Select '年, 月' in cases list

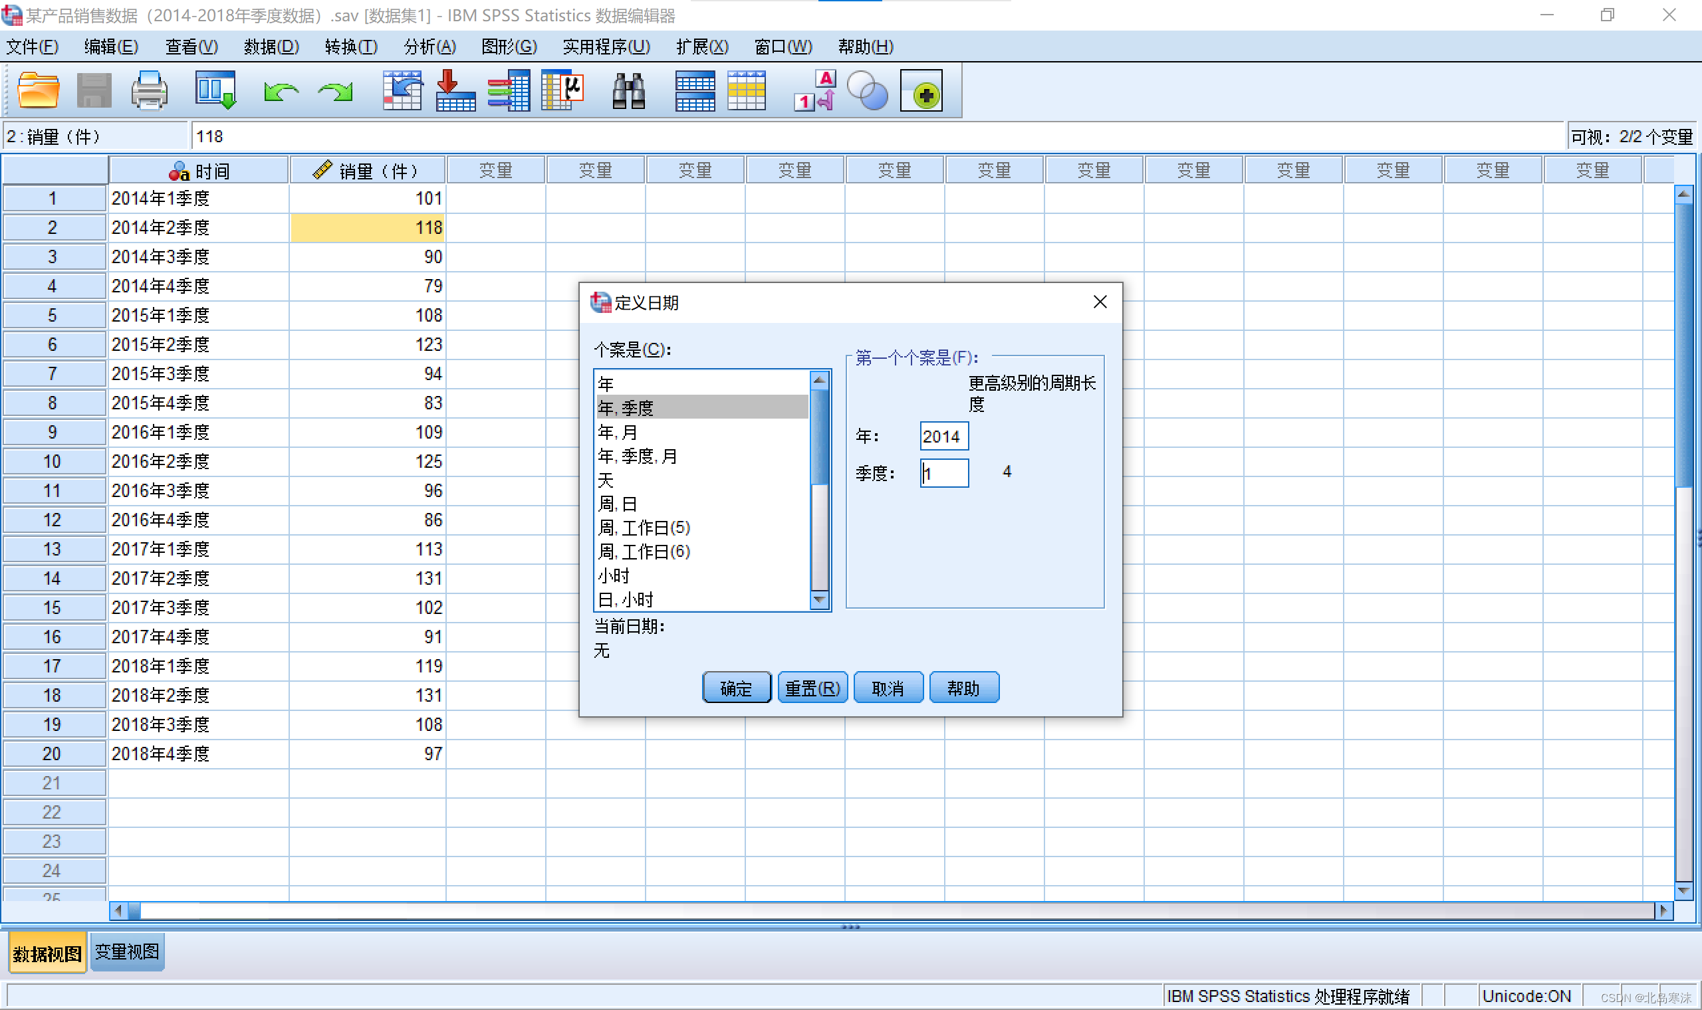[618, 432]
